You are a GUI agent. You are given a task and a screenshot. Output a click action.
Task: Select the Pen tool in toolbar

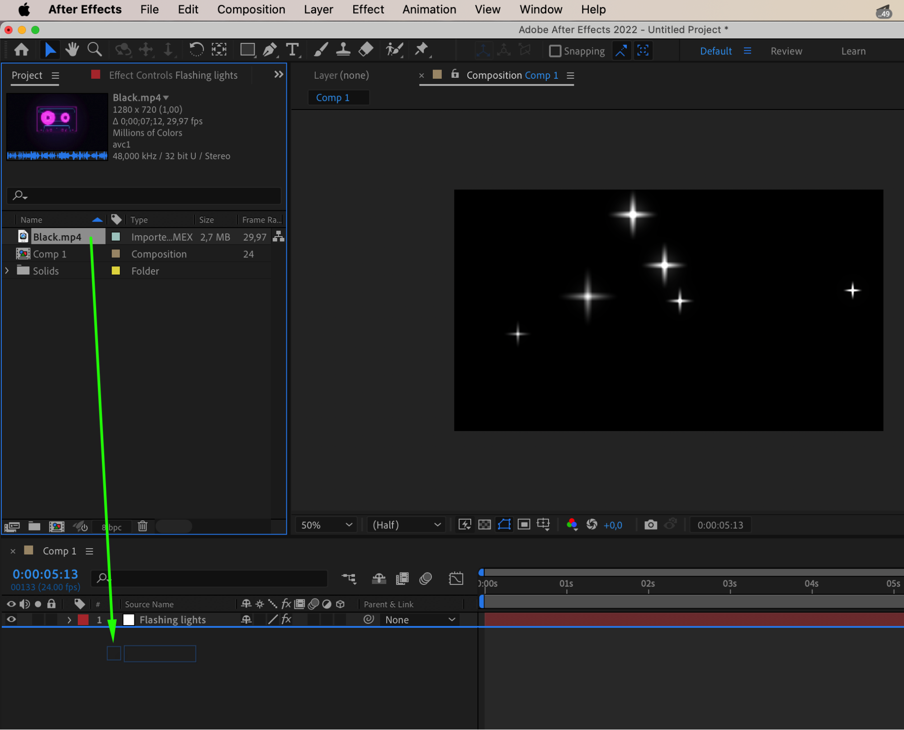[x=270, y=50]
